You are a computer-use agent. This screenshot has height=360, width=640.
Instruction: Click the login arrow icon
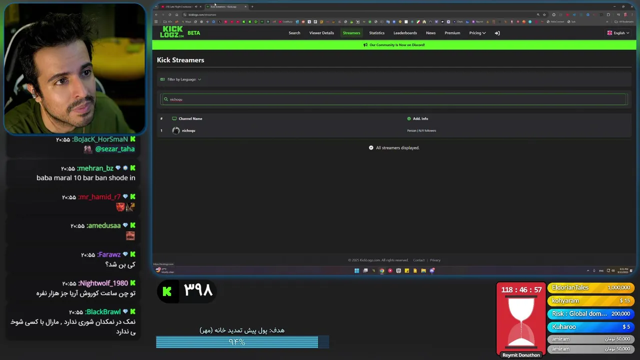(x=497, y=33)
